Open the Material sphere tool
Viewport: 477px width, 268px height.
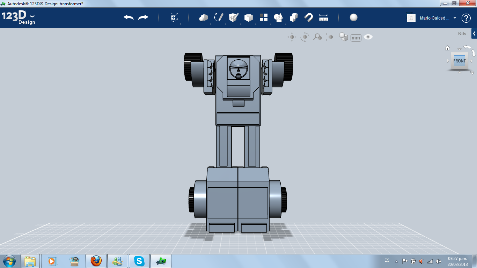(x=354, y=17)
